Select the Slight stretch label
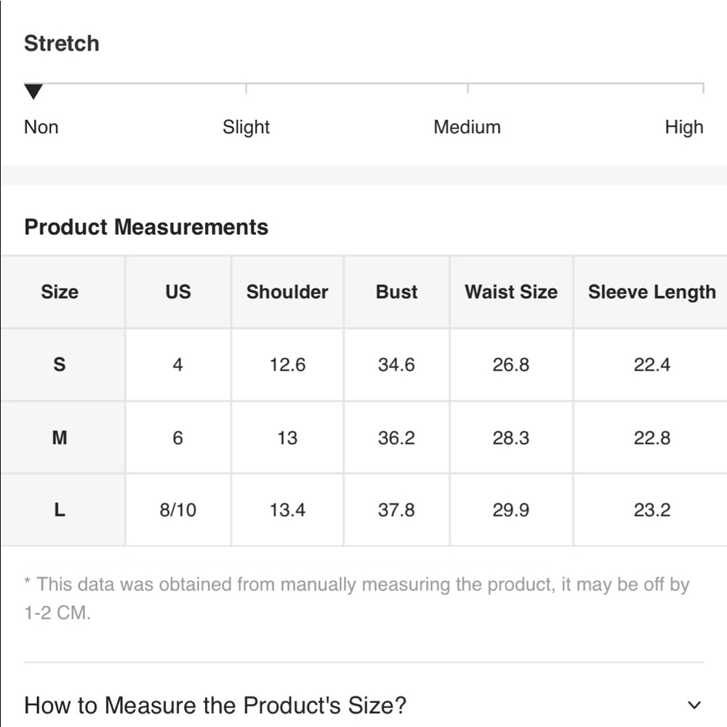Viewport: 727px width, 727px height. tap(246, 127)
